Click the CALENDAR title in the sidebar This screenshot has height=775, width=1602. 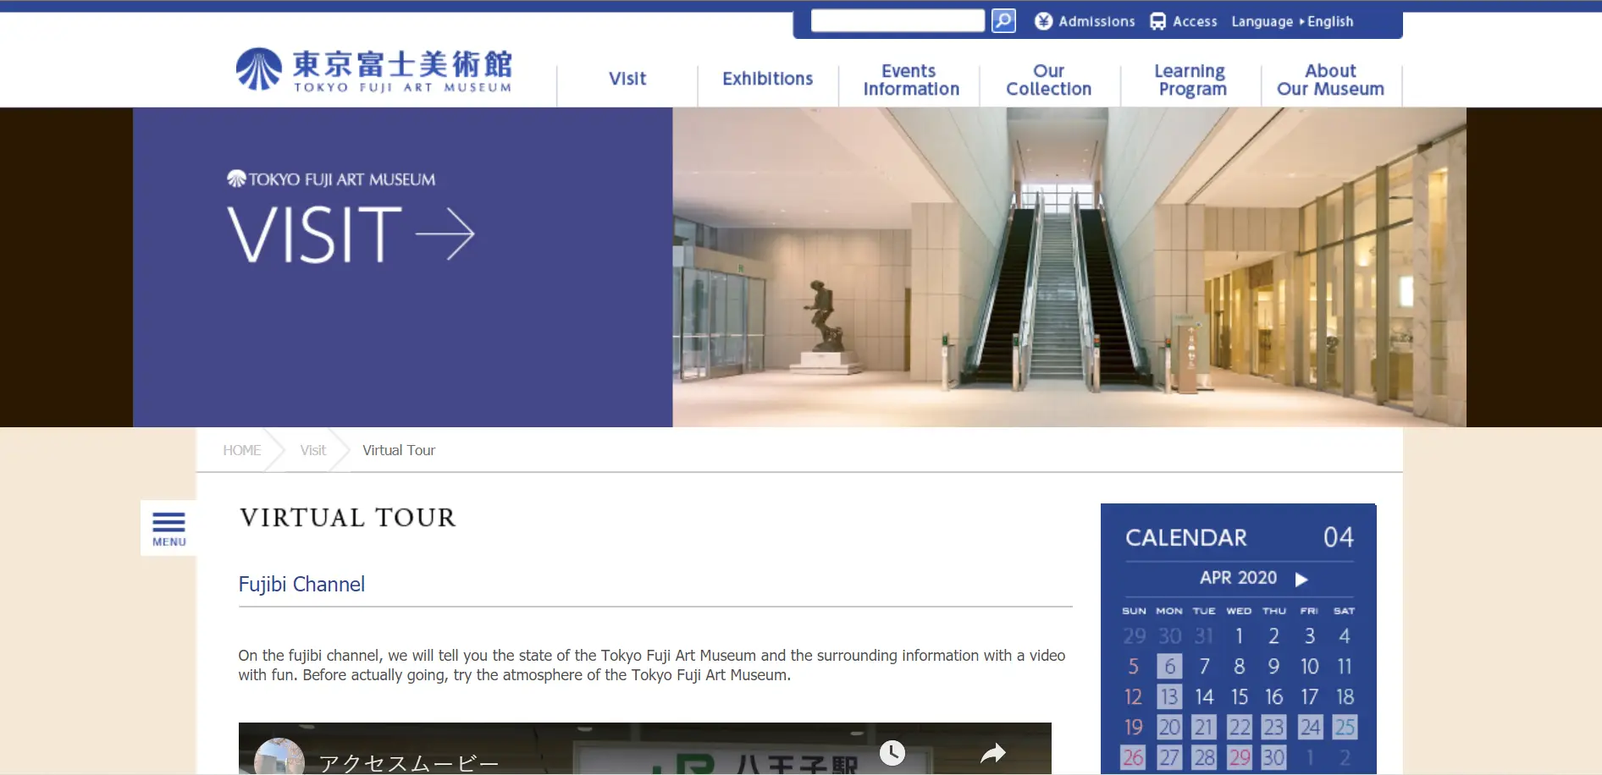click(x=1185, y=538)
